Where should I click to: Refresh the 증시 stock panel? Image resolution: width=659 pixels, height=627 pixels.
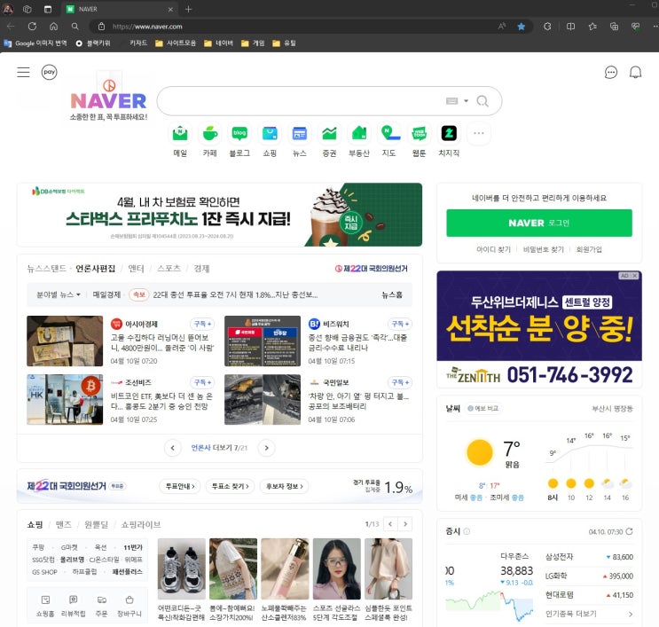coord(629,531)
